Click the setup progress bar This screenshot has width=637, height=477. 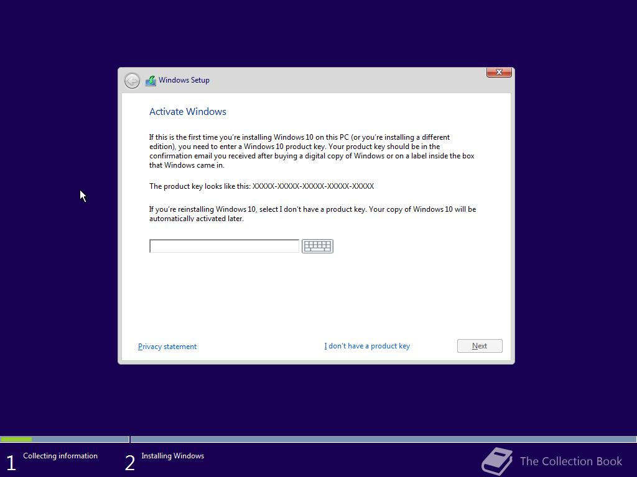click(318, 439)
